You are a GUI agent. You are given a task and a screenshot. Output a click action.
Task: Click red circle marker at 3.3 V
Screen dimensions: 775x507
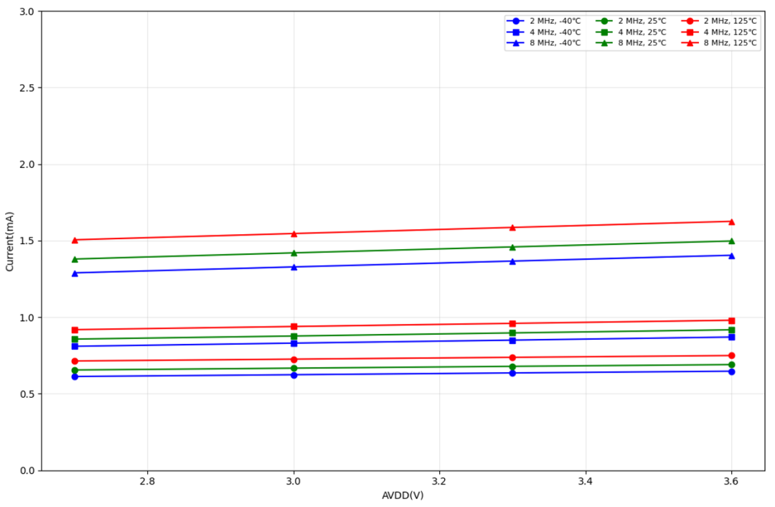[512, 358]
